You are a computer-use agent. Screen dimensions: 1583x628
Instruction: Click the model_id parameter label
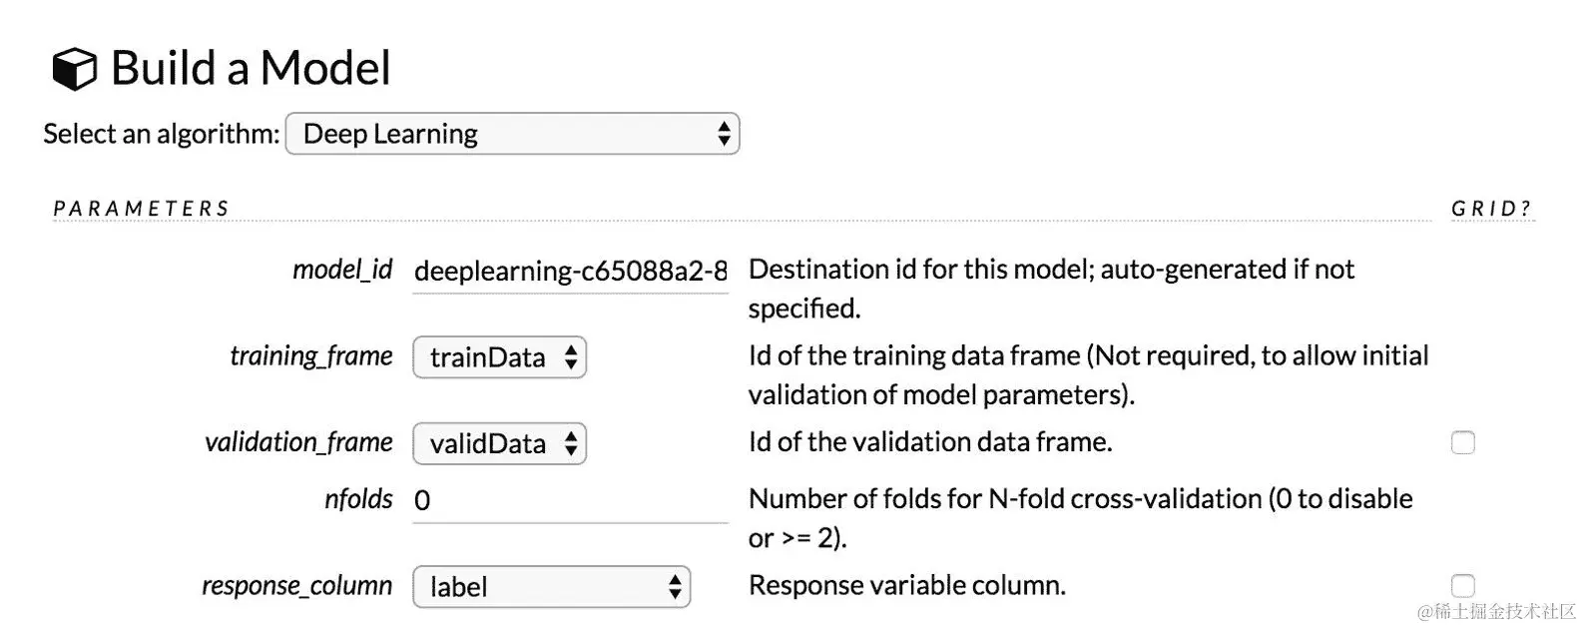tap(342, 270)
